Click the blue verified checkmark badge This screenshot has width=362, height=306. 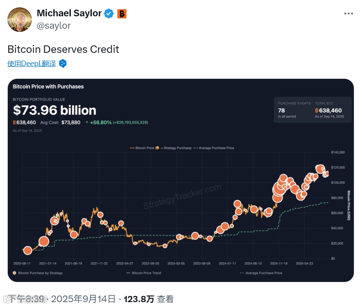click(x=109, y=14)
